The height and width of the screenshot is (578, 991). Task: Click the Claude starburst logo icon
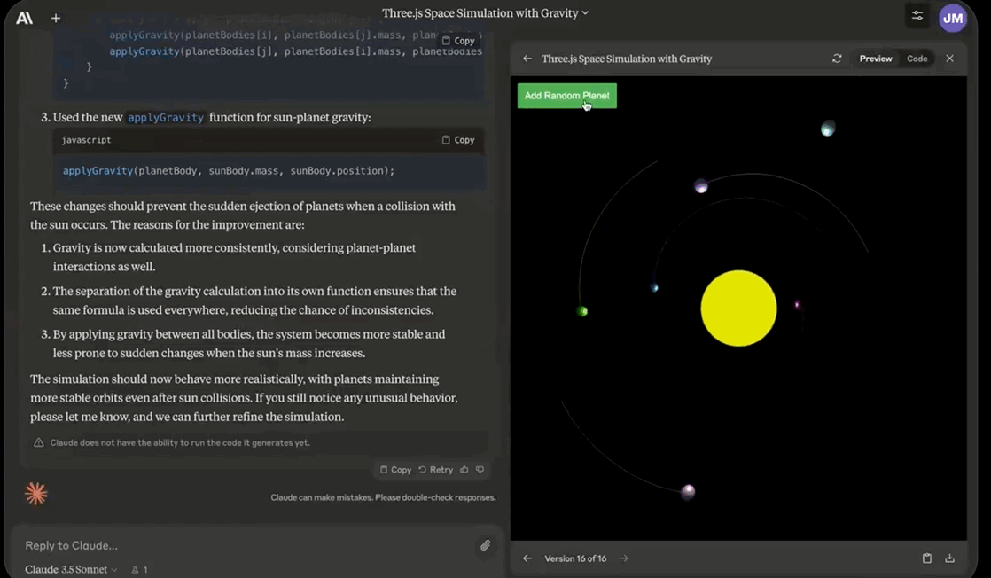click(x=36, y=494)
